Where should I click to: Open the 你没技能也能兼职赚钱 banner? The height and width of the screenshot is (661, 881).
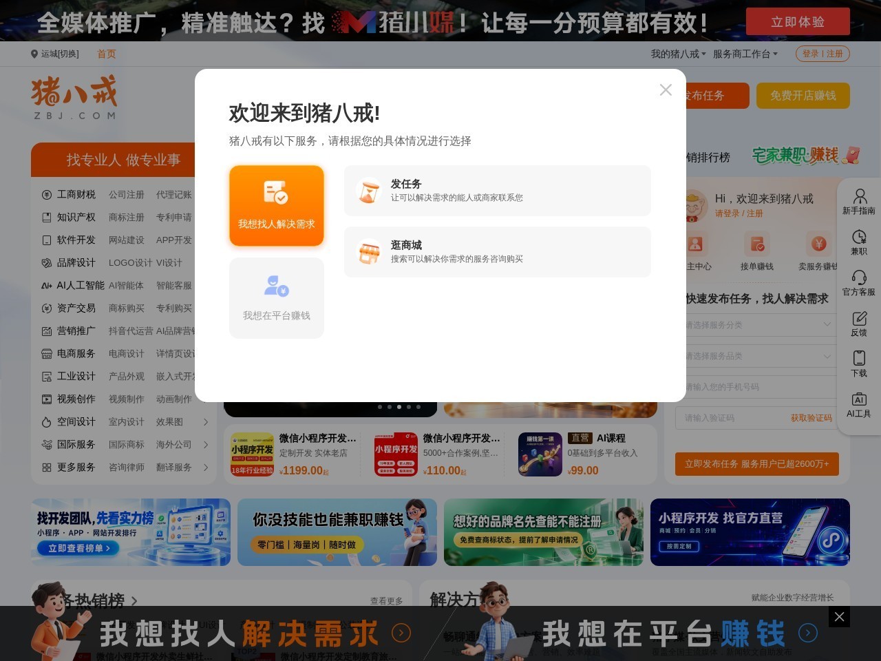pos(337,532)
